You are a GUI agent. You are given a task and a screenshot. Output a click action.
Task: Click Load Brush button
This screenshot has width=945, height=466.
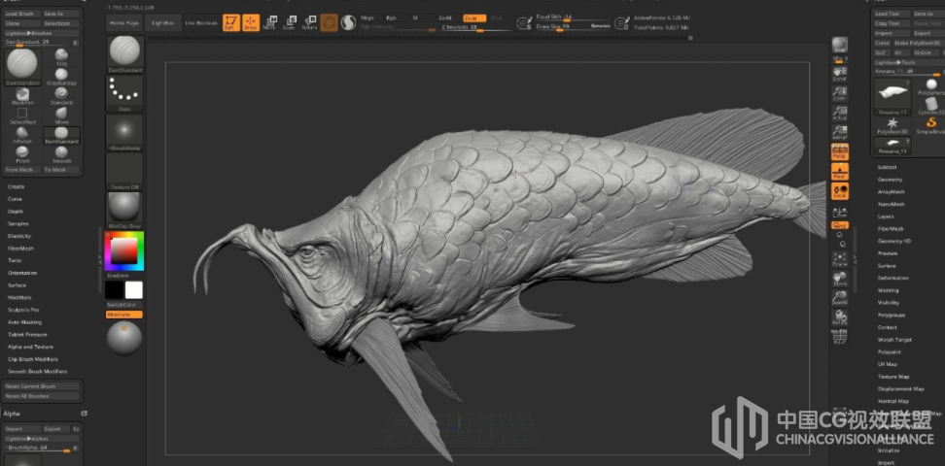point(22,14)
